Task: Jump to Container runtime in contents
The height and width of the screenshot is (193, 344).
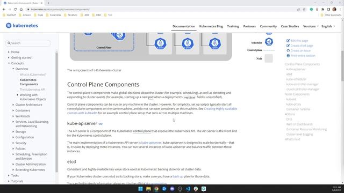Action: 298,109
